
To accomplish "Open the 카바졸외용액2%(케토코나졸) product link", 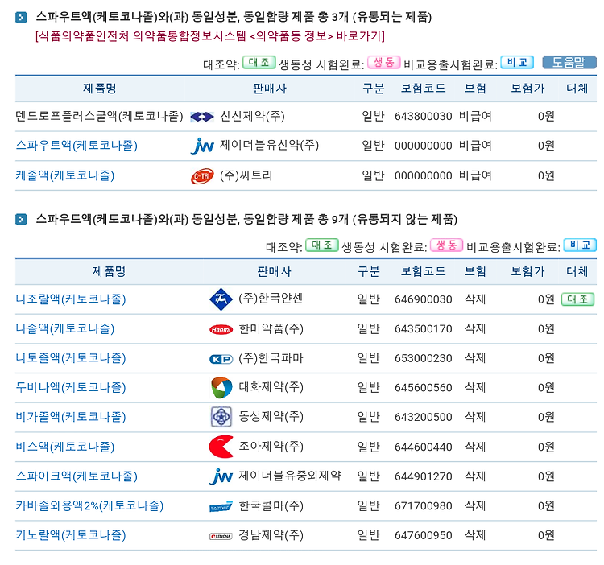I will pyautogui.click(x=89, y=505).
